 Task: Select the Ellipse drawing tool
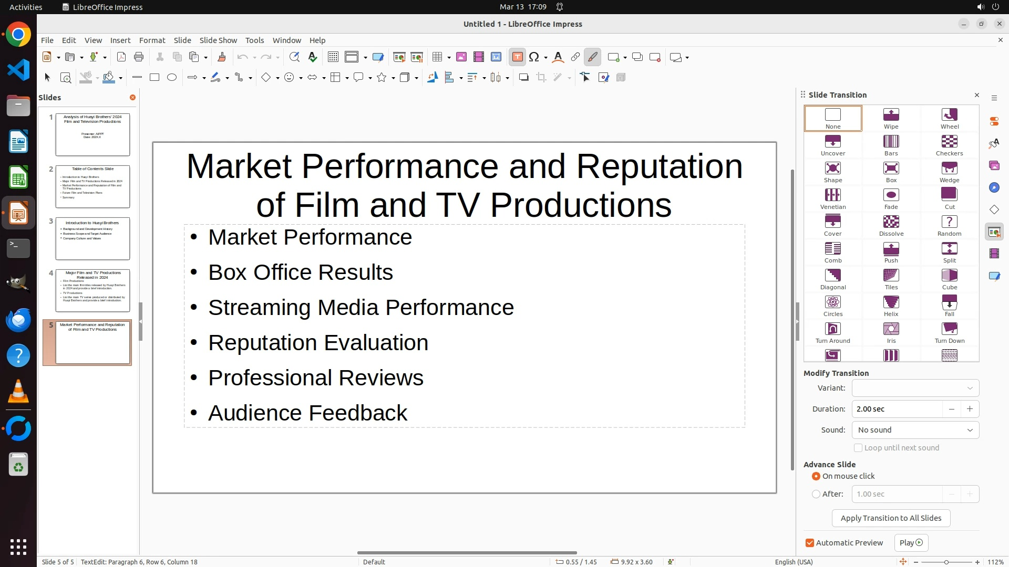(172, 78)
